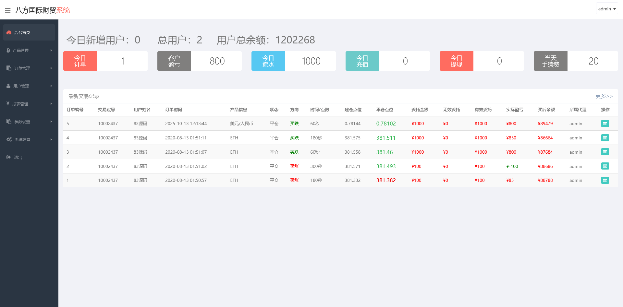Expand the 报表管理 submenu arrow

pos(51,104)
